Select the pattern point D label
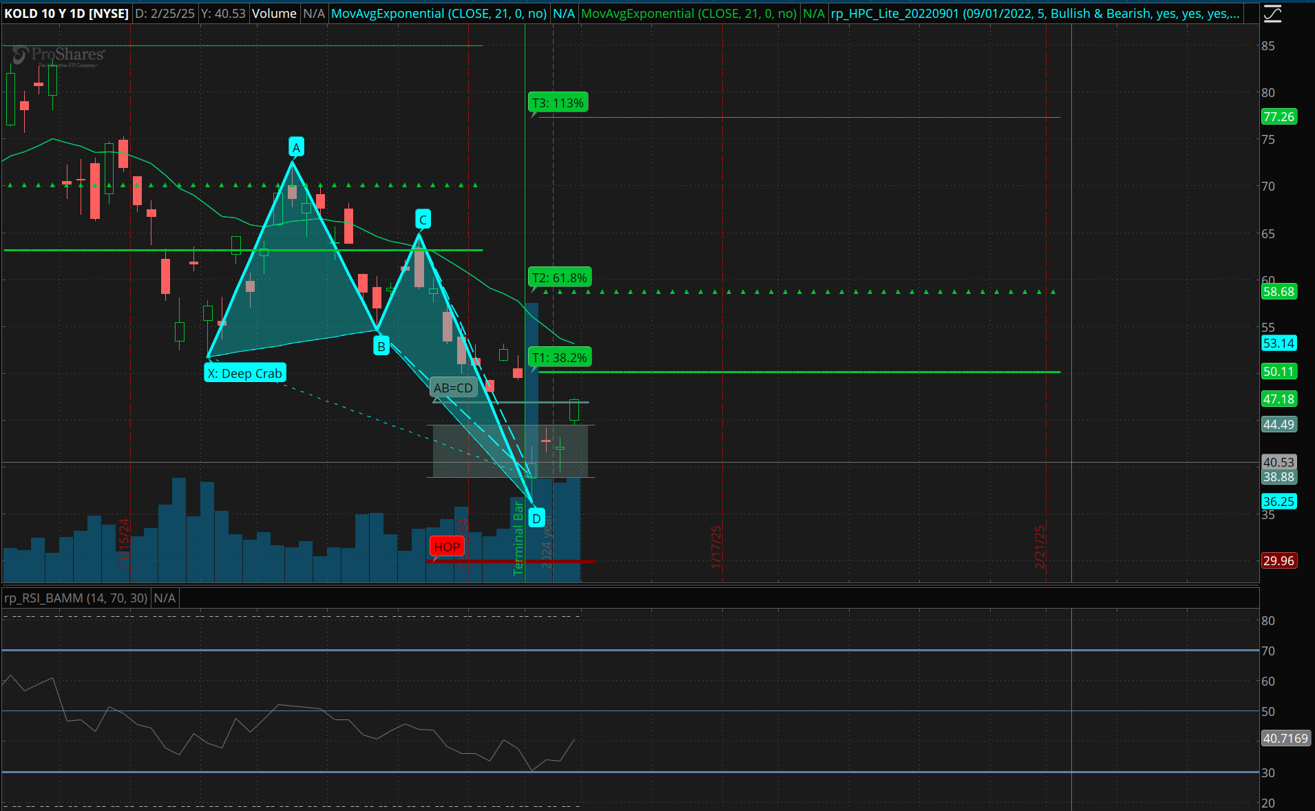 [x=536, y=518]
